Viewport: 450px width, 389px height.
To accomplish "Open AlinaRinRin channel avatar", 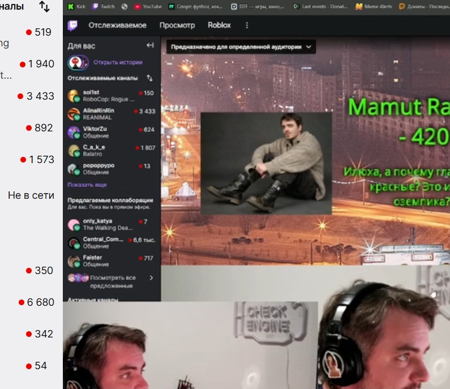I will coord(74,114).
